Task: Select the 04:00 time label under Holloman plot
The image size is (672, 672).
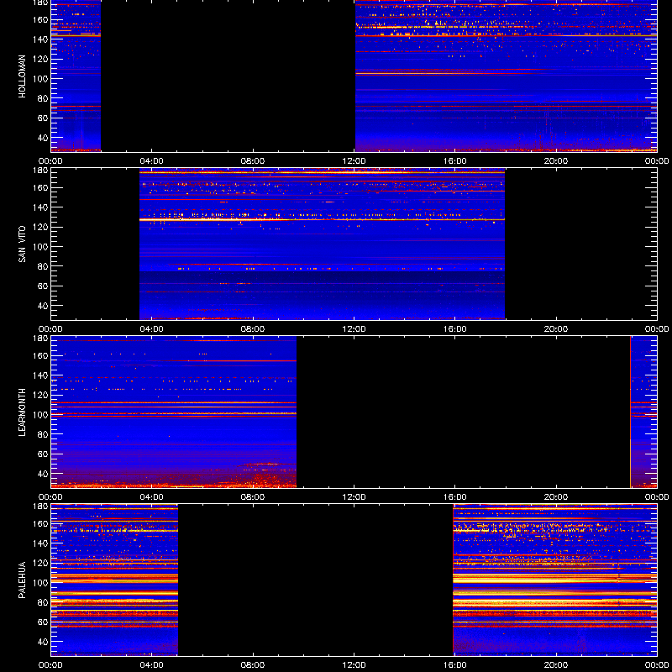Action: pos(152,161)
